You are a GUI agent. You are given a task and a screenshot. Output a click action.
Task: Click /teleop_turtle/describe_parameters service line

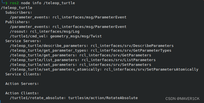(x=92, y=46)
